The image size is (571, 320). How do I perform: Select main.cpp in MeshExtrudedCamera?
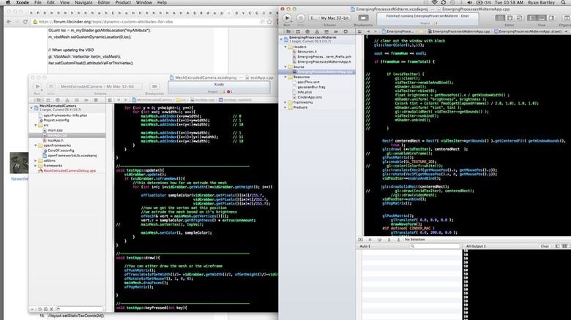click(55, 130)
